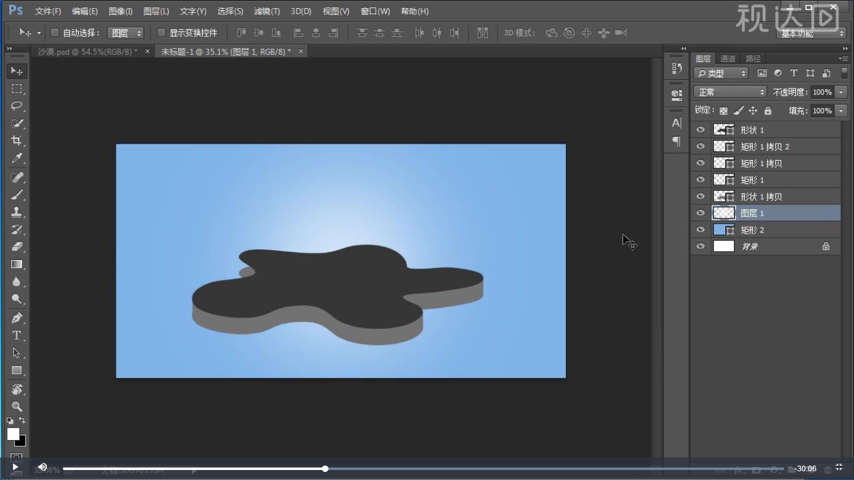
Task: Switch to the 通道 panel tab
Action: (x=728, y=58)
